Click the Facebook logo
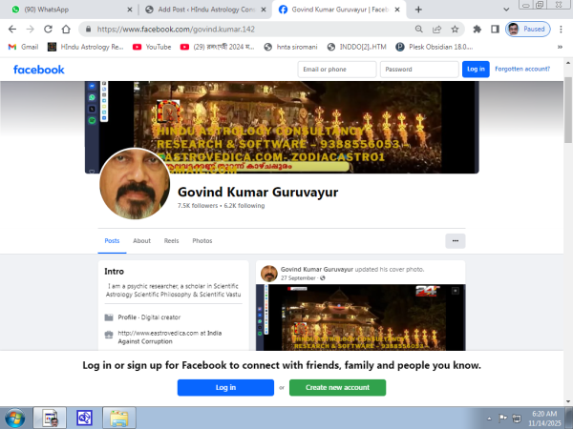The height and width of the screenshot is (429, 573). [39, 69]
